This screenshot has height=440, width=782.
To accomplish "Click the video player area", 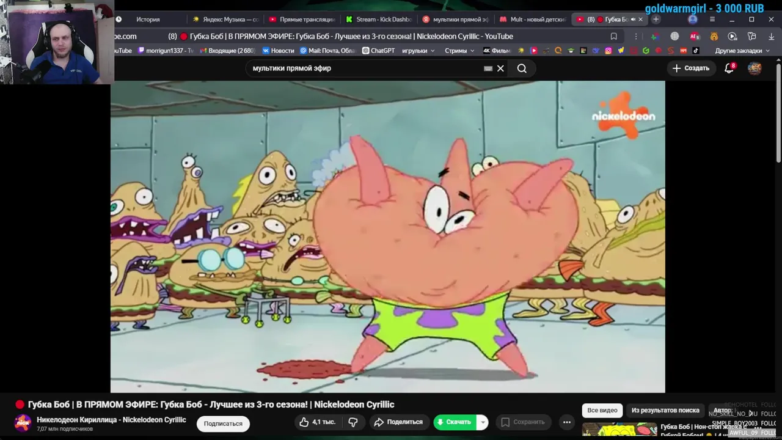I will click(387, 237).
